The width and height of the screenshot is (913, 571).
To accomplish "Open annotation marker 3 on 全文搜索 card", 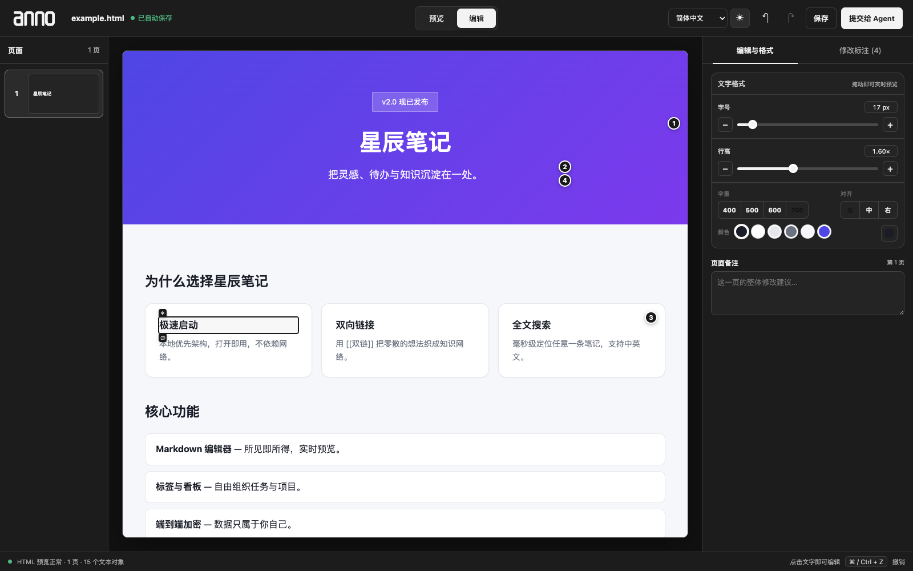I will (x=651, y=317).
